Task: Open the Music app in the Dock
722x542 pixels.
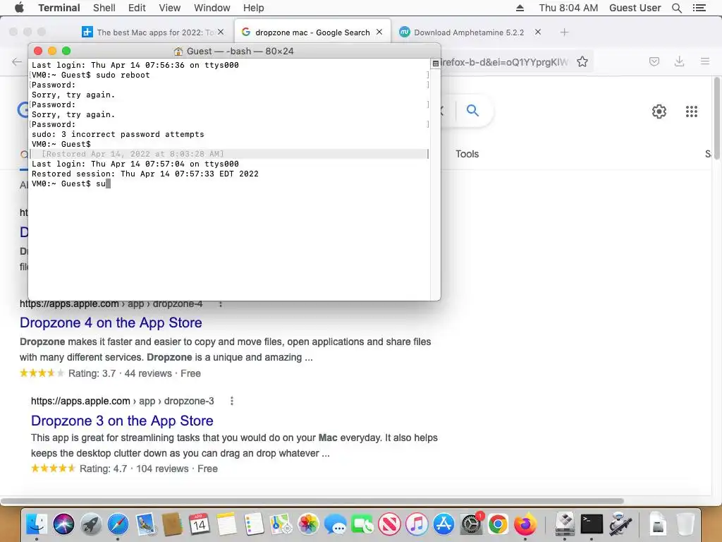Action: [417, 524]
